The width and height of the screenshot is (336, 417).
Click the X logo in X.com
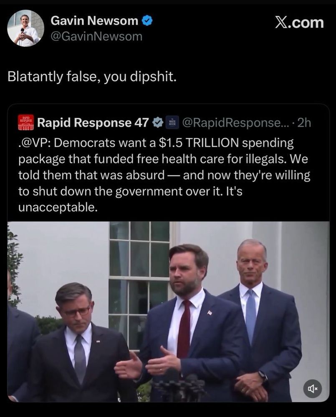[281, 23]
